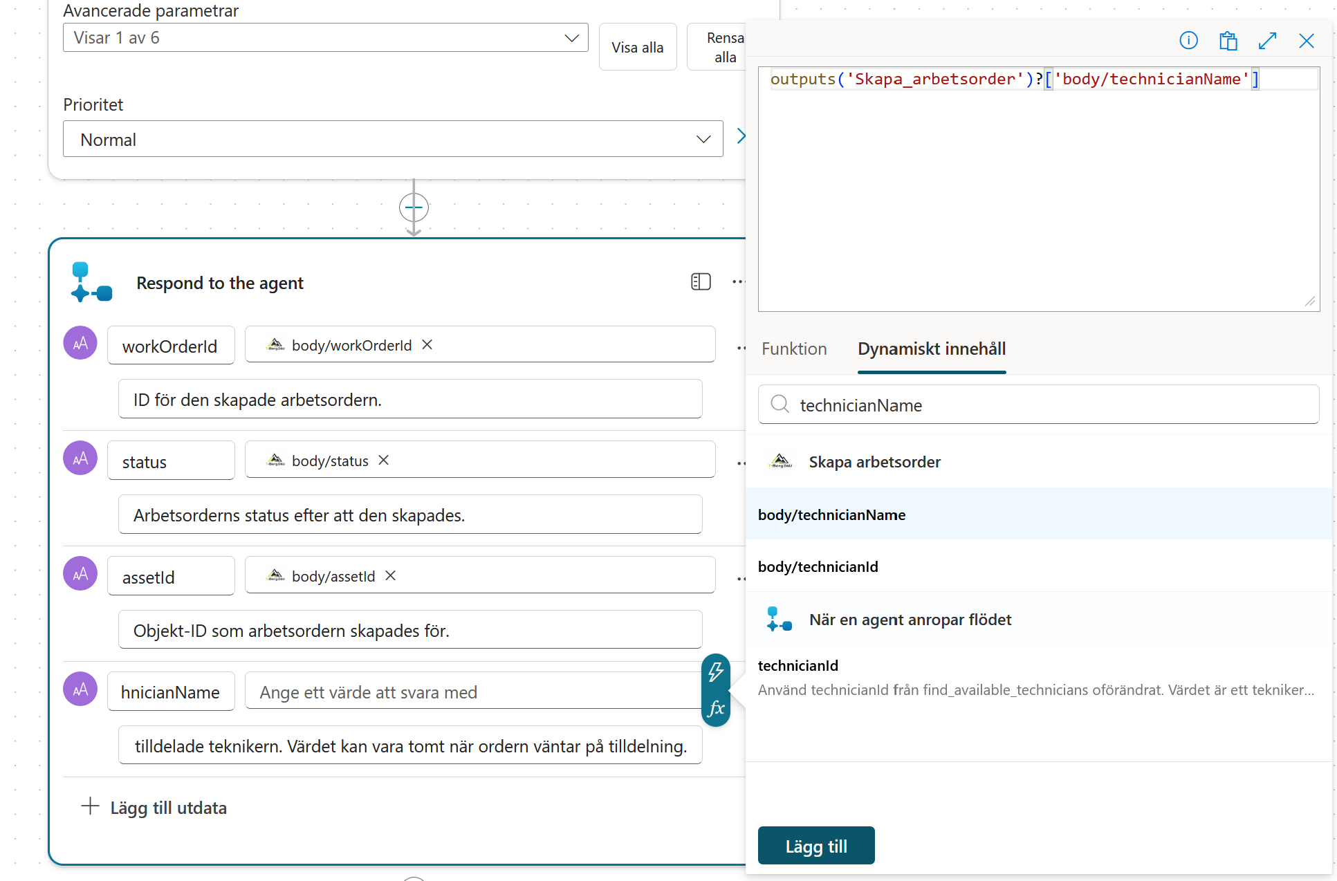
Task: Click the Objekt-ID som arbetsordern description field
Action: coord(410,630)
